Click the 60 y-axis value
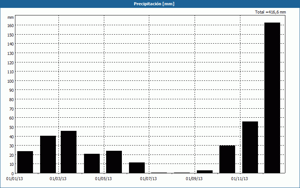 (x=12, y=118)
